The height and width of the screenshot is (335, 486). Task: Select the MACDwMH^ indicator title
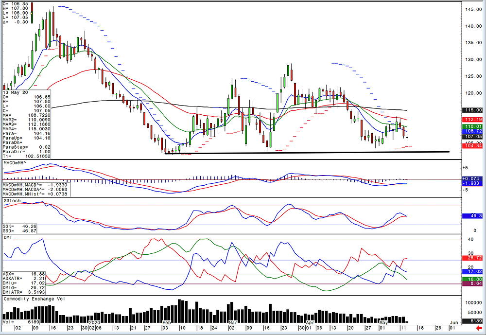[15, 162]
